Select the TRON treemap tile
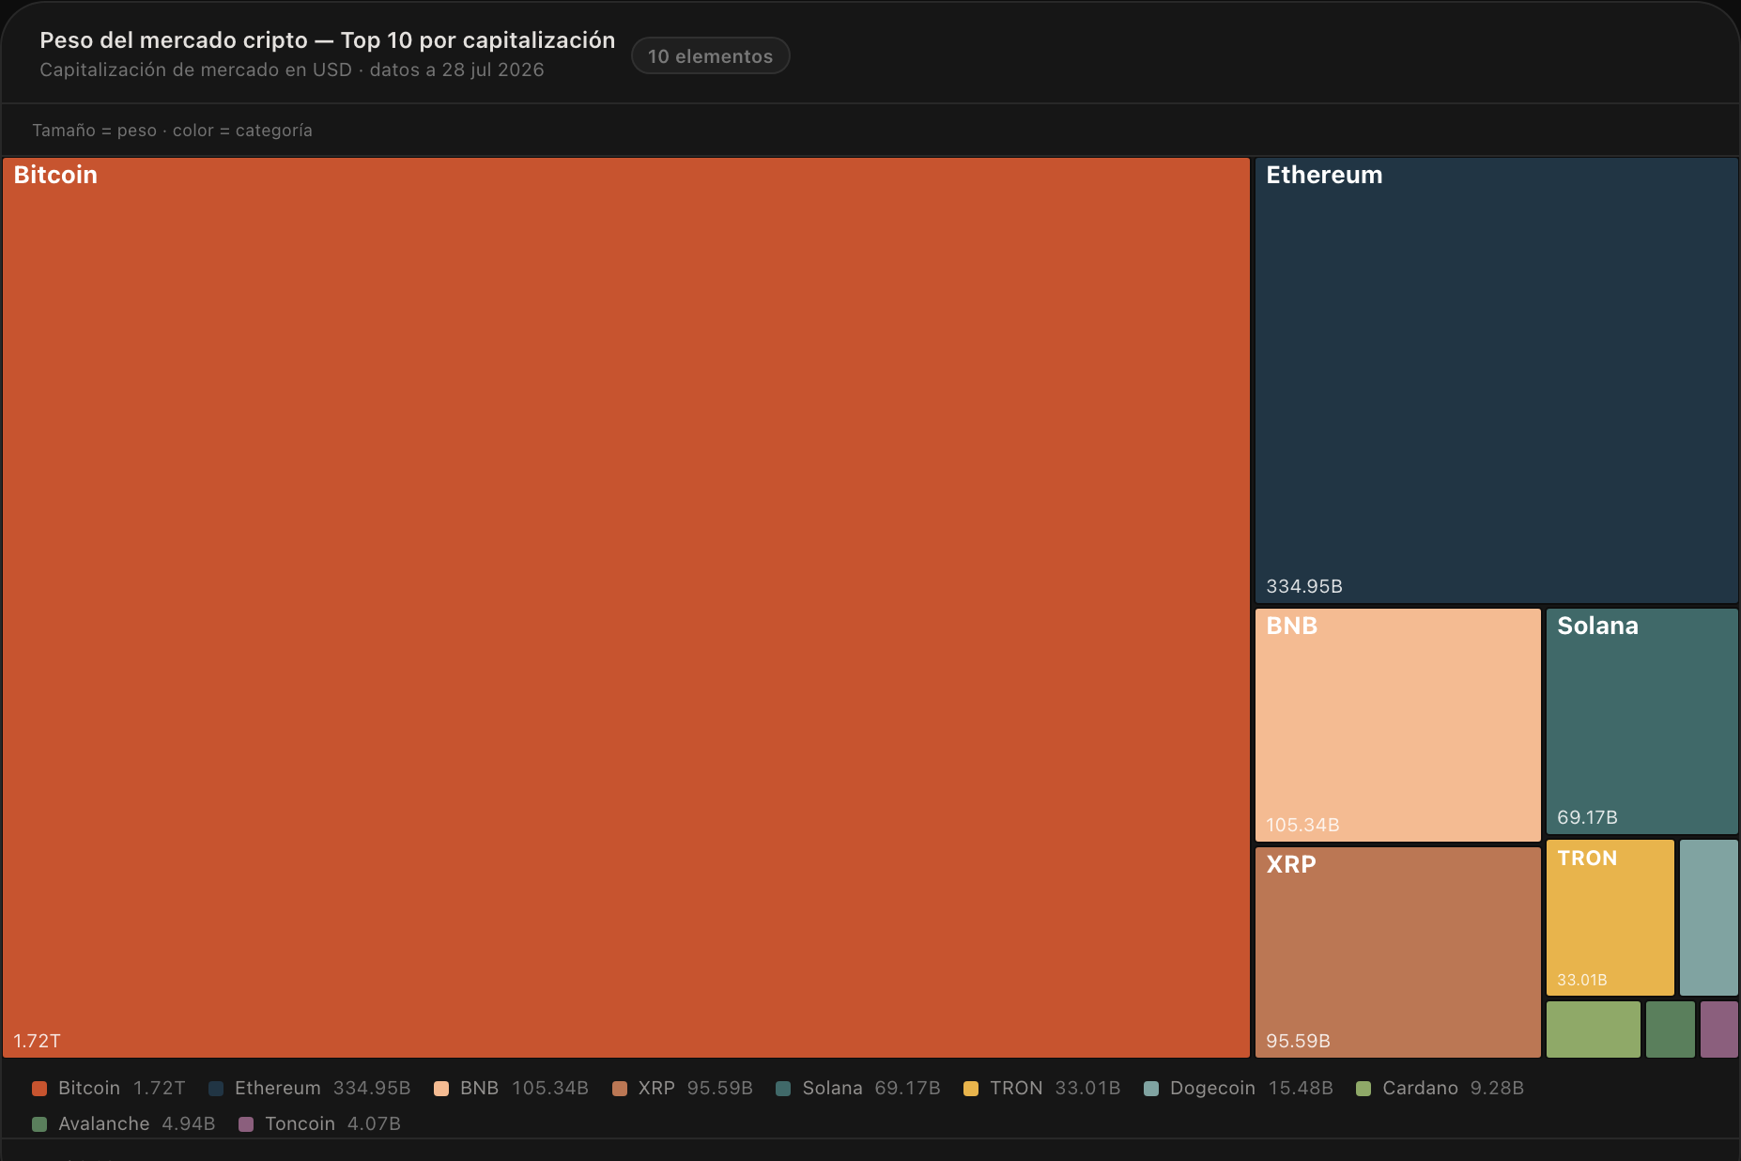1741x1161 pixels. (1610, 918)
